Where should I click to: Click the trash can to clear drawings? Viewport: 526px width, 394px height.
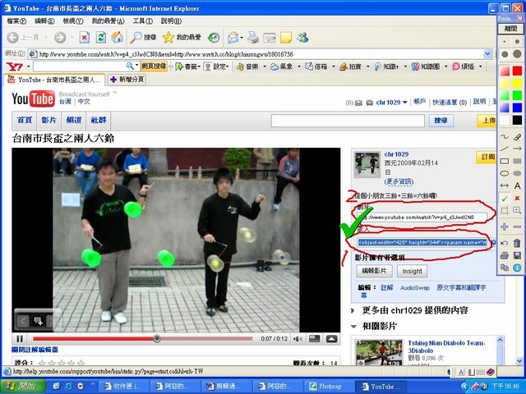tap(517, 243)
